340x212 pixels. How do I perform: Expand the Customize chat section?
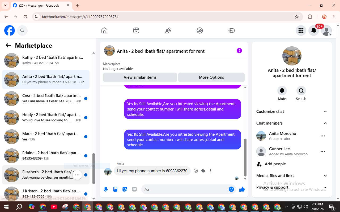[x=292, y=112]
